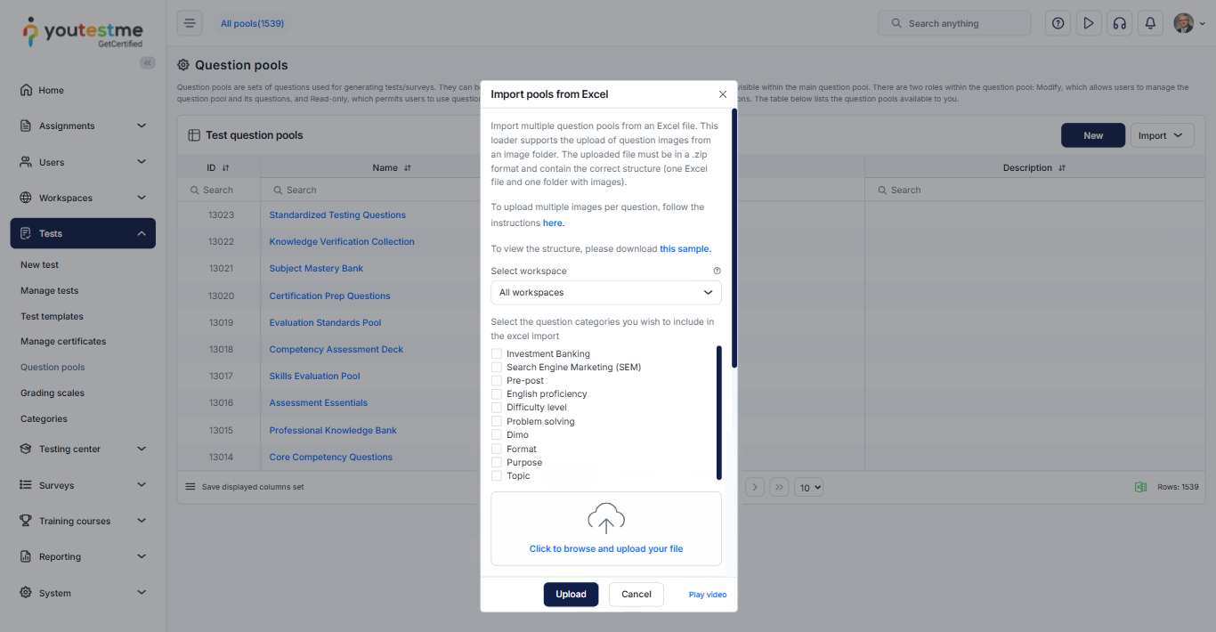
Task: Toggle the hamburger menu button
Action: click(190, 23)
